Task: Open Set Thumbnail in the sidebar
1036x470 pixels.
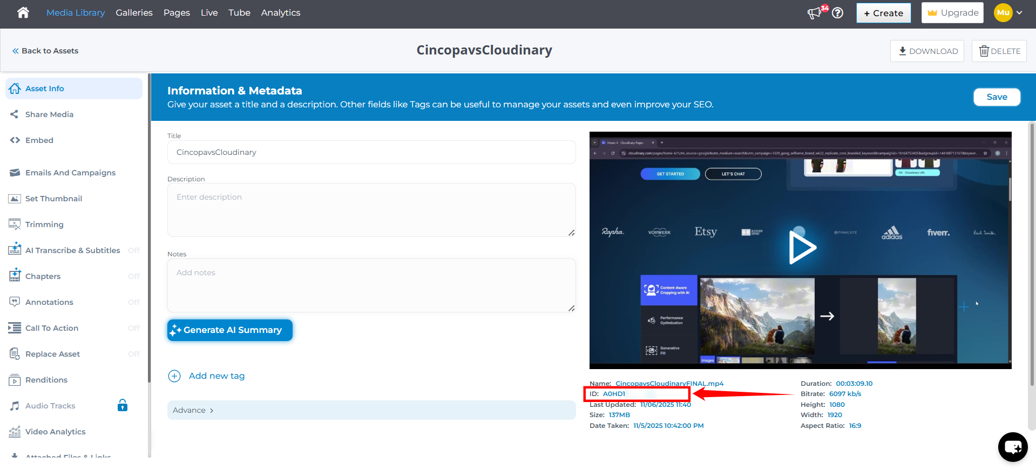Action: (x=53, y=199)
